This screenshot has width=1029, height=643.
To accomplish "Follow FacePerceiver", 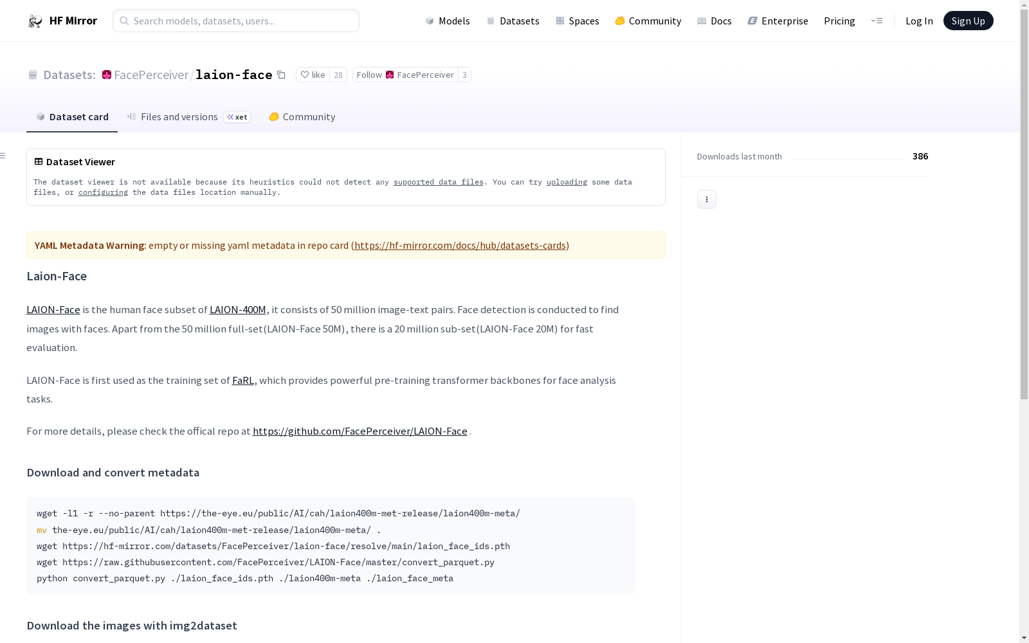I will 405,75.
